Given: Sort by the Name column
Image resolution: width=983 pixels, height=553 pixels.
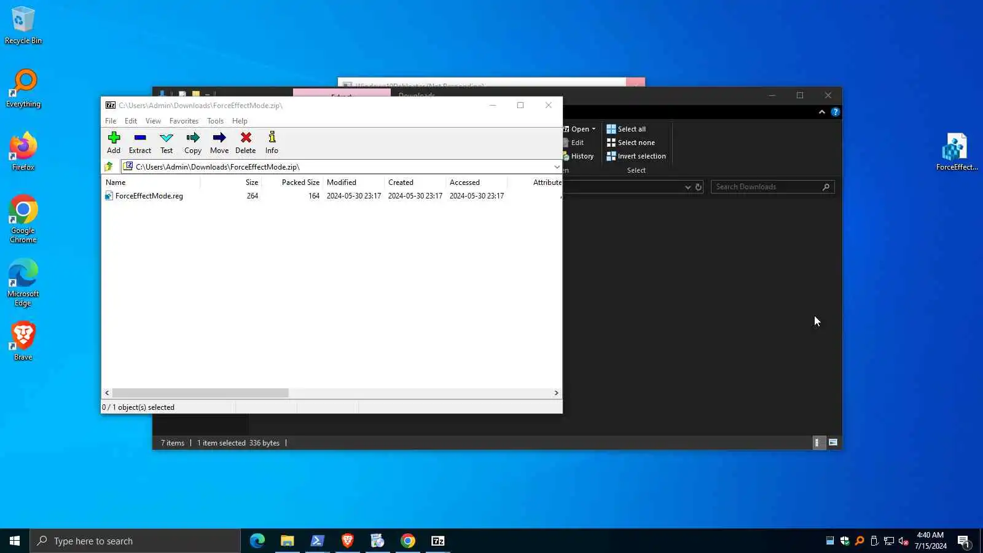Looking at the screenshot, I should pyautogui.click(x=151, y=182).
